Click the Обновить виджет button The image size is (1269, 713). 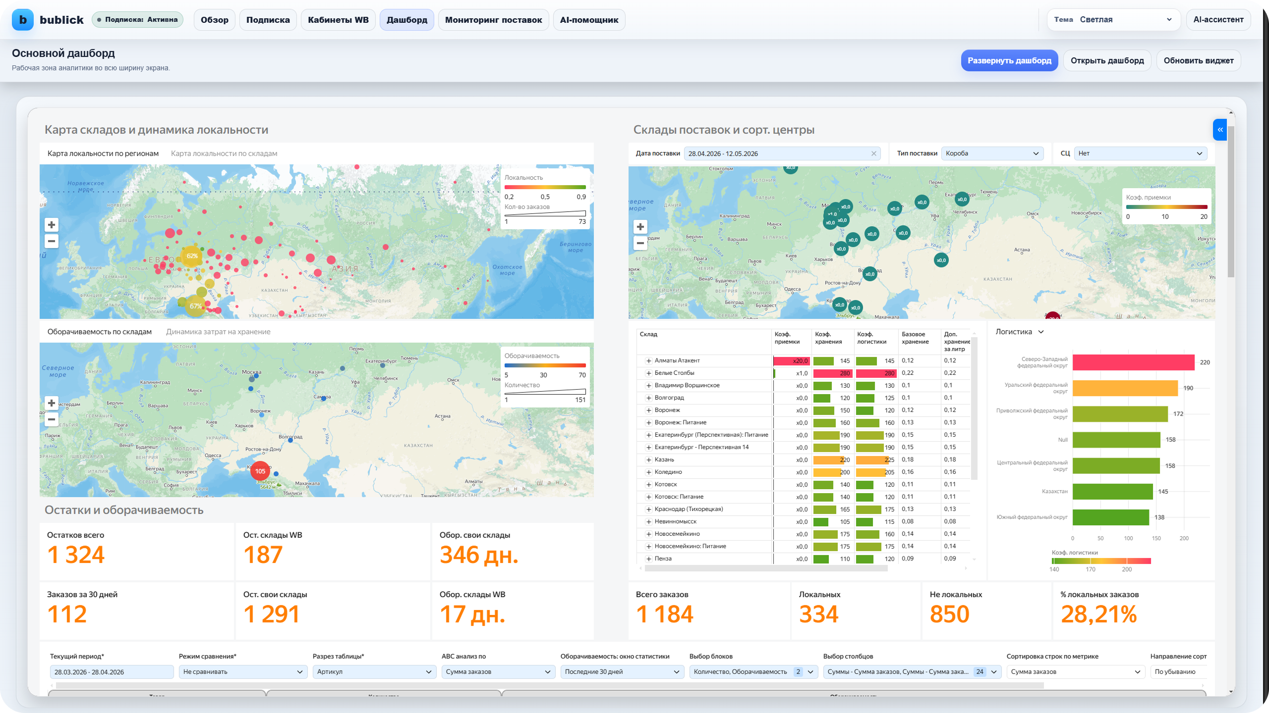[1198, 60]
